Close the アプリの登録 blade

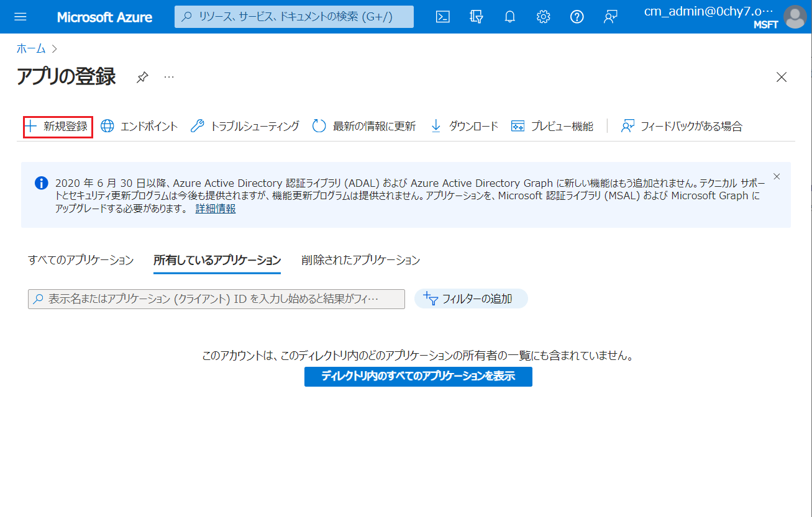(x=782, y=77)
